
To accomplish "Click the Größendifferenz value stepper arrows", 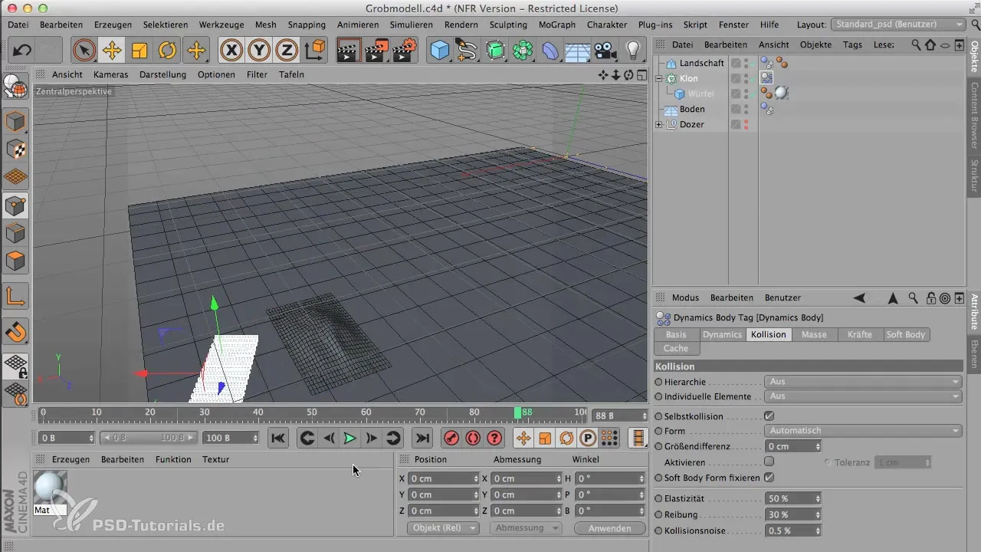I will pyautogui.click(x=818, y=446).
